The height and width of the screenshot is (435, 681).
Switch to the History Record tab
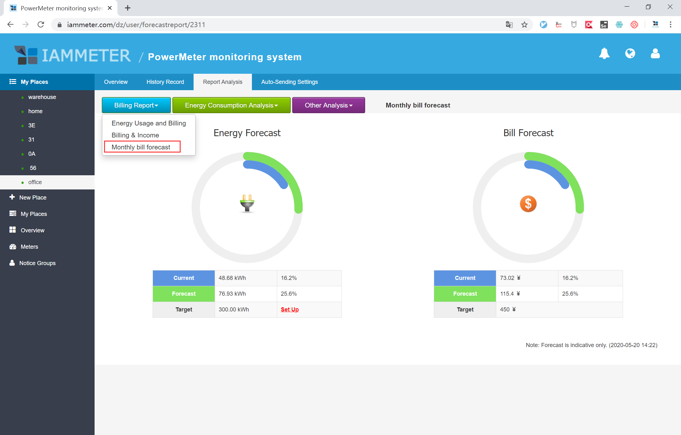click(165, 82)
